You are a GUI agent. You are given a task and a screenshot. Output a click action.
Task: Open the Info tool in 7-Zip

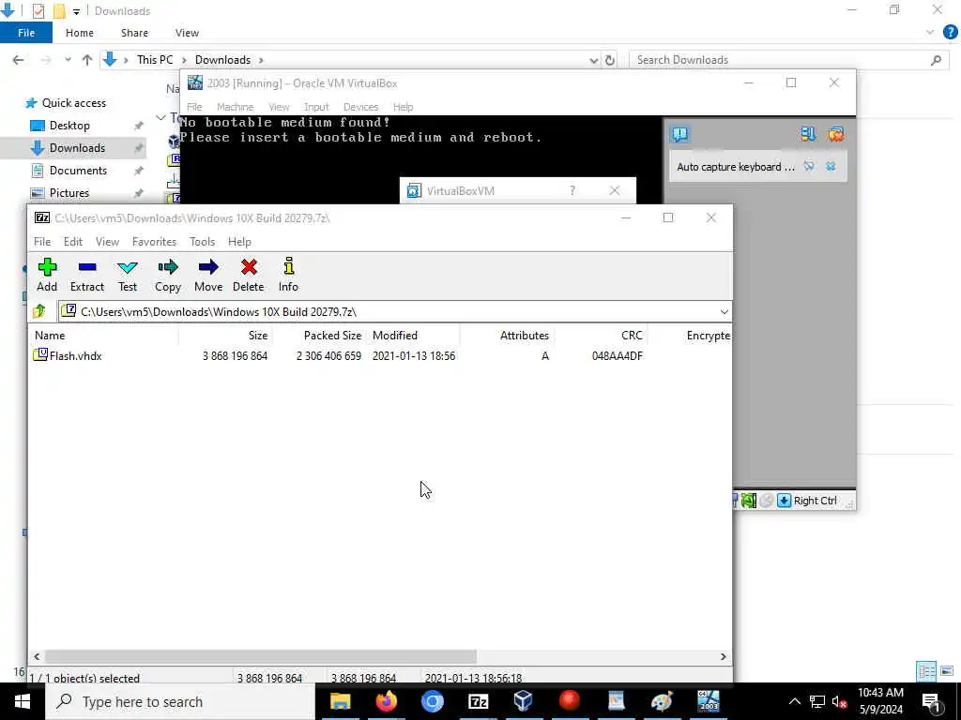point(289,266)
